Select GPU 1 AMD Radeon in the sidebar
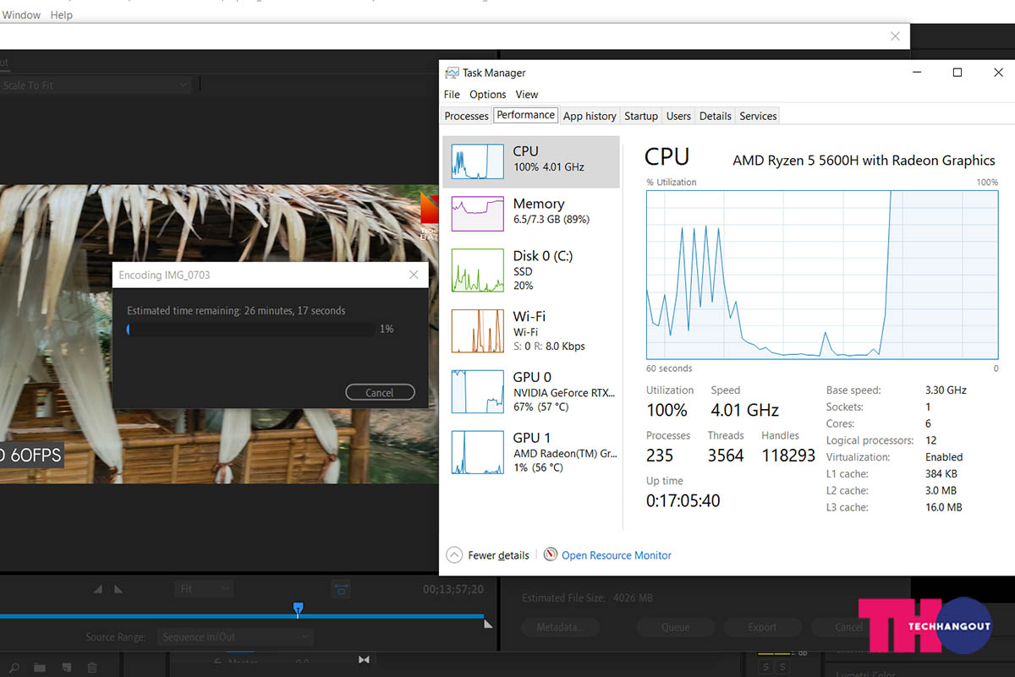The width and height of the screenshot is (1015, 677). pos(531,452)
